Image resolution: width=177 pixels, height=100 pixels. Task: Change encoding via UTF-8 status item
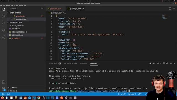tap(140, 94)
